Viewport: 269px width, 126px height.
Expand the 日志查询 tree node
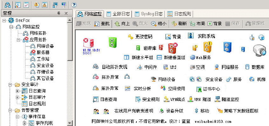pyautogui.click(x=17, y=91)
